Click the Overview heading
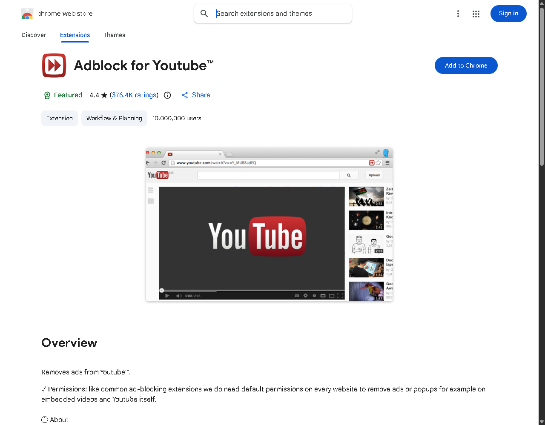545x425 pixels. [x=69, y=343]
